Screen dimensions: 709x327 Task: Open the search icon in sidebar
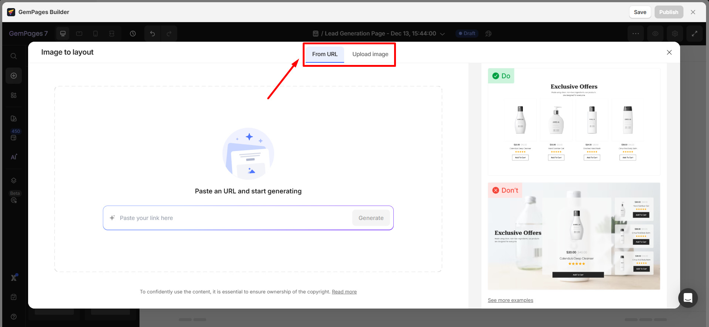[x=14, y=56]
